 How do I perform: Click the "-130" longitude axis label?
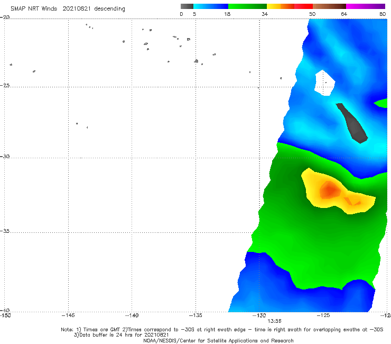click(x=259, y=315)
